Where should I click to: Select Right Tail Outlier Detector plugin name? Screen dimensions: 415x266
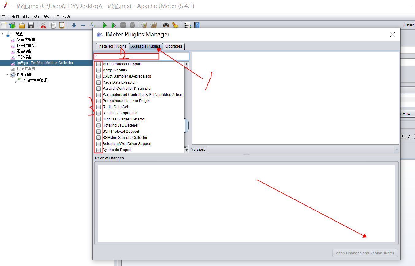pyautogui.click(x=124, y=119)
